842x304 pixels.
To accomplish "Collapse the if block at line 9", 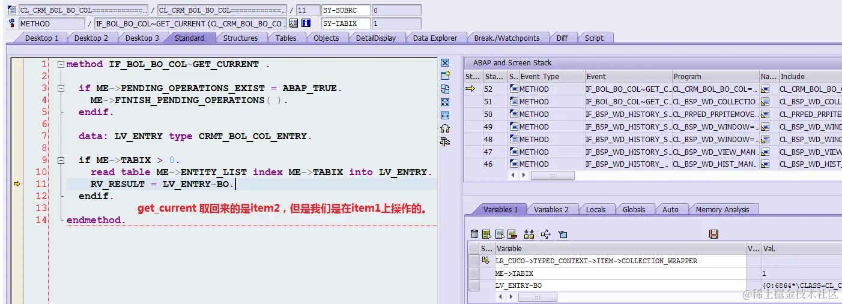I will (x=61, y=160).
